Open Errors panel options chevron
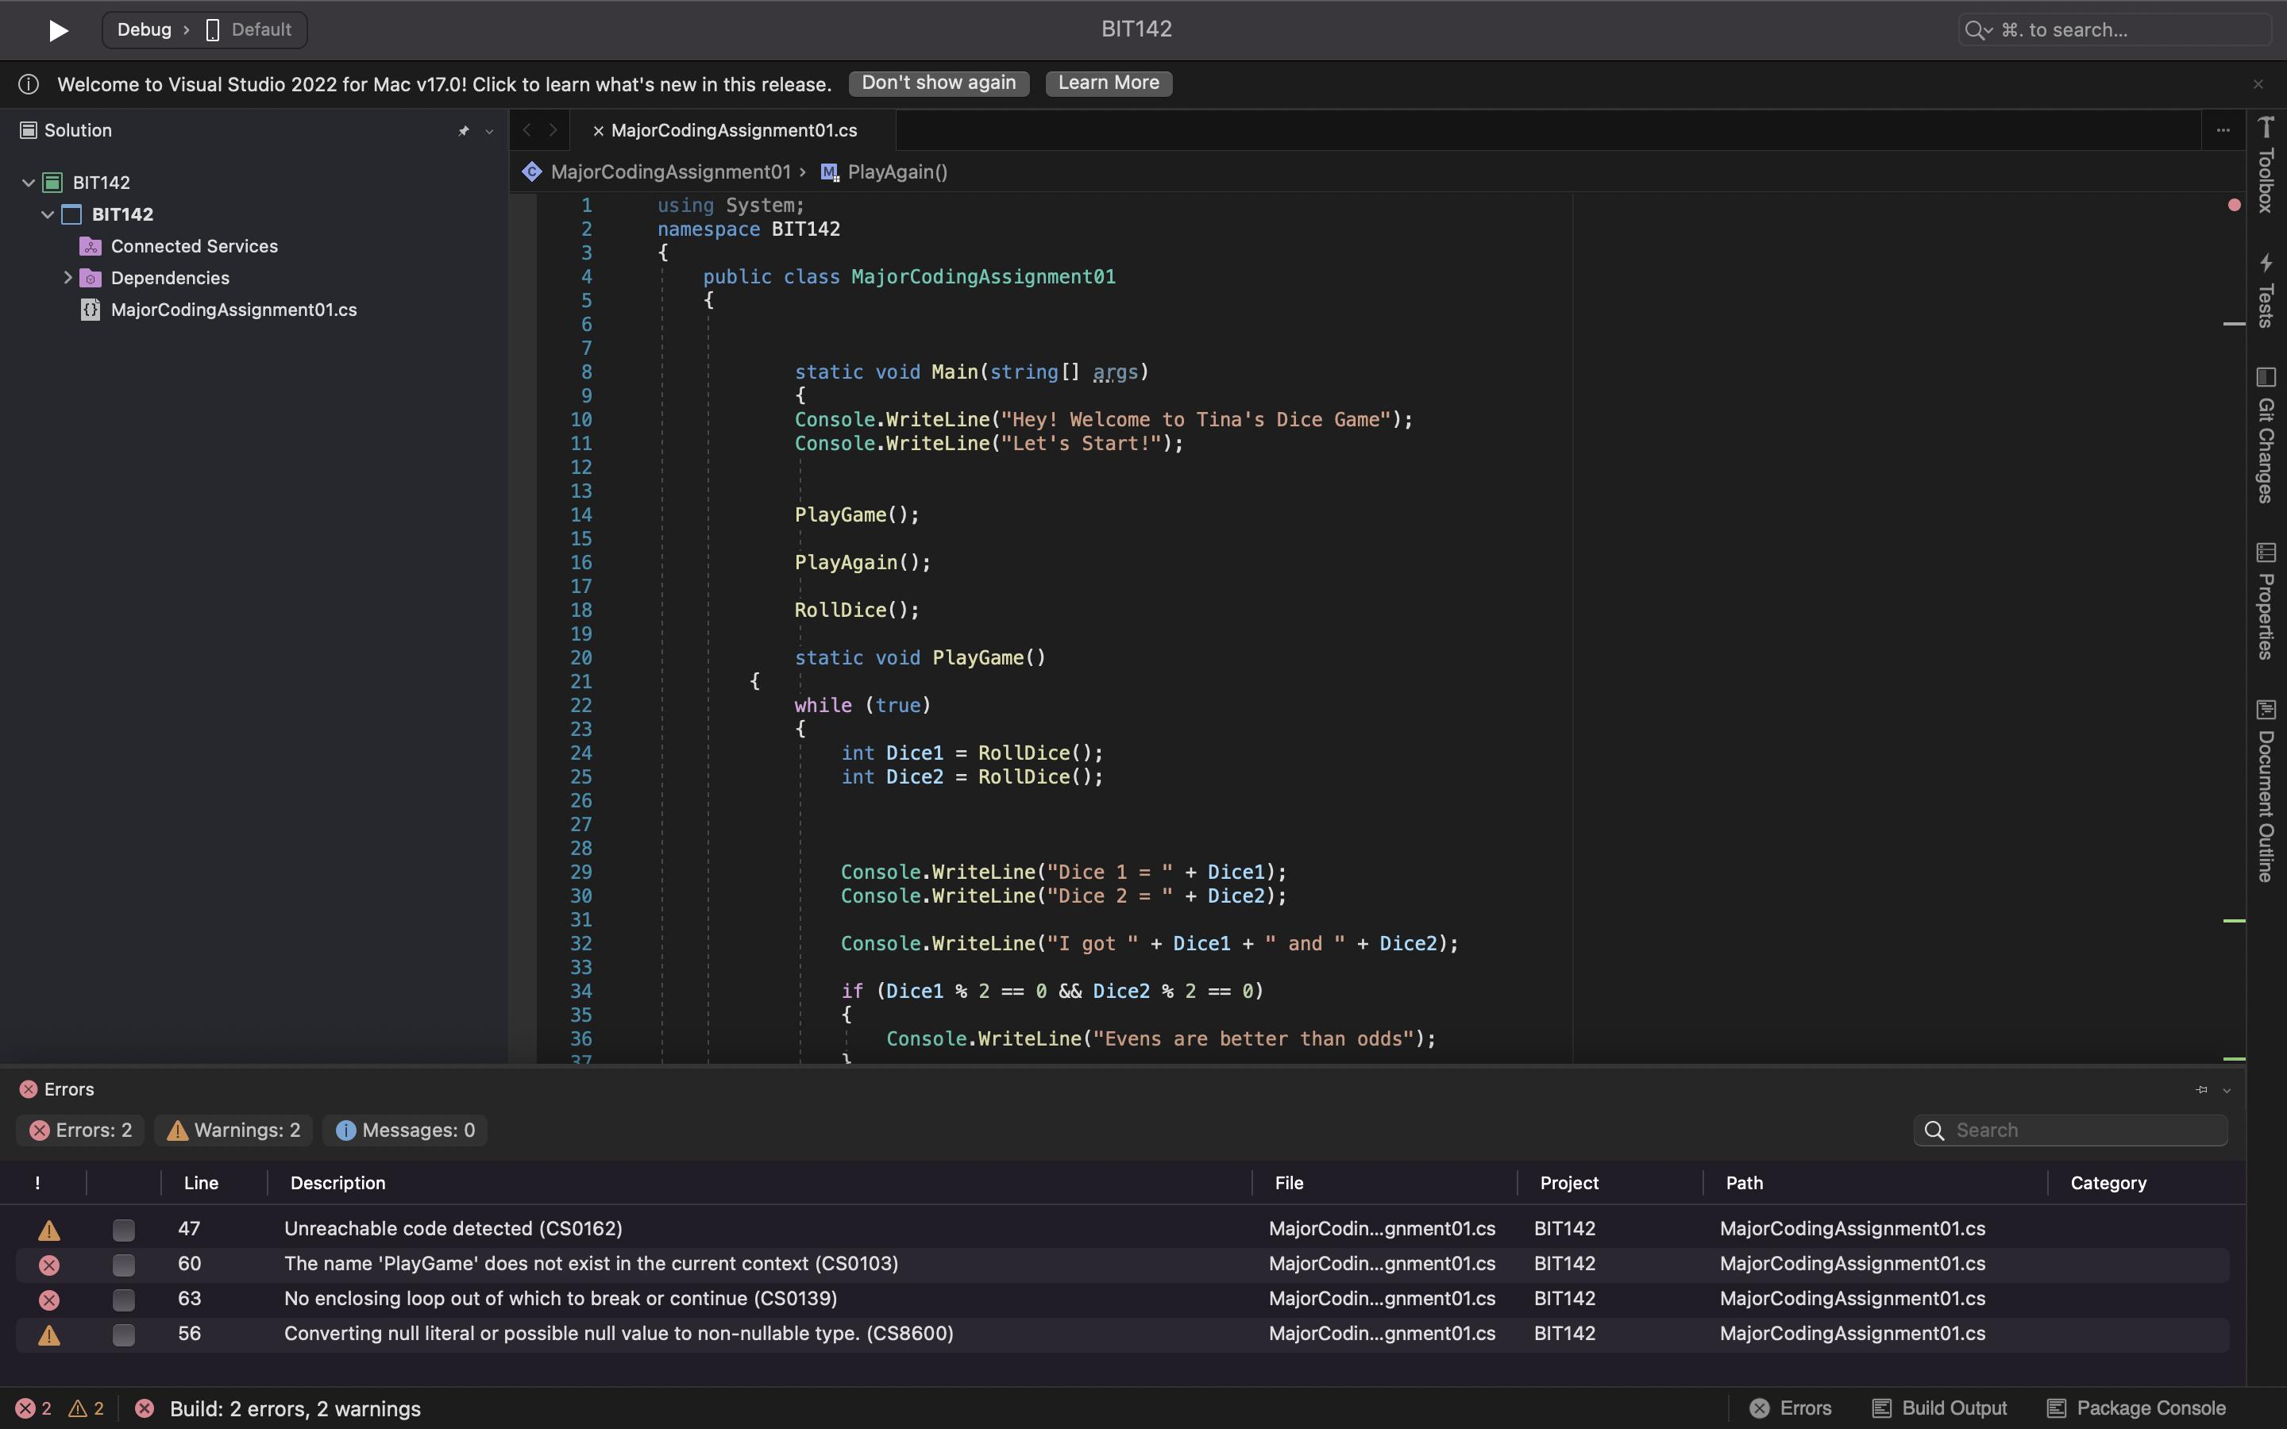The height and width of the screenshot is (1429, 2287). [x=2227, y=1091]
